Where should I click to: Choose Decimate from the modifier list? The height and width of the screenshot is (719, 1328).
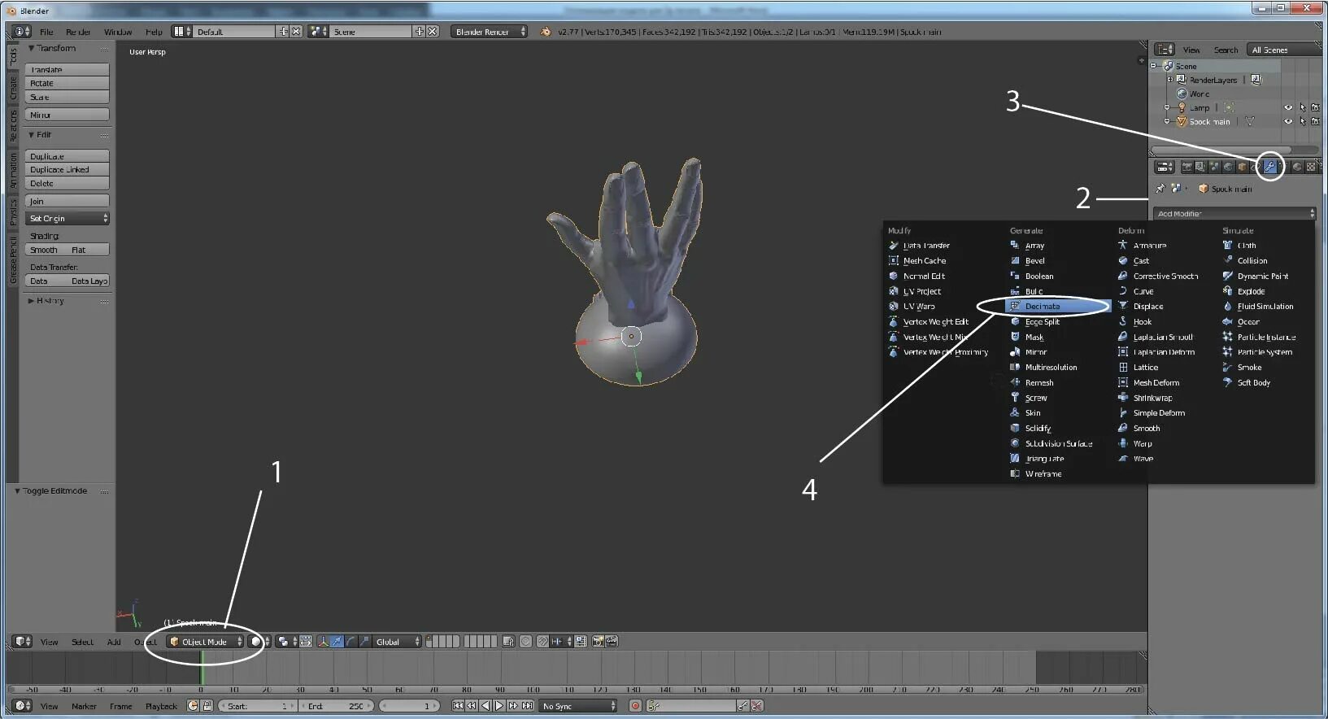click(1059, 306)
